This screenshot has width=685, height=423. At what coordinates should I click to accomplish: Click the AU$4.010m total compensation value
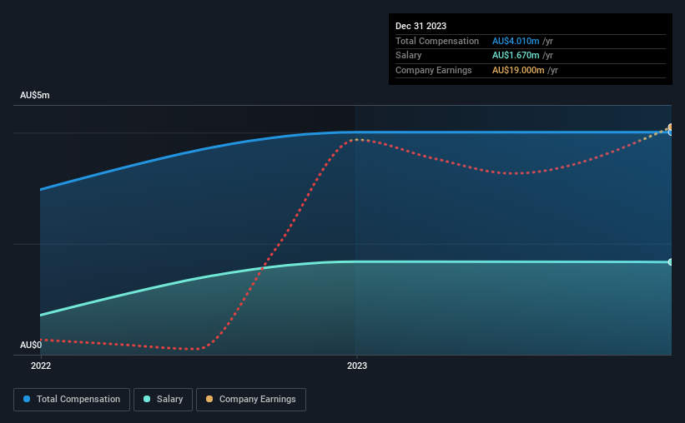(x=516, y=41)
